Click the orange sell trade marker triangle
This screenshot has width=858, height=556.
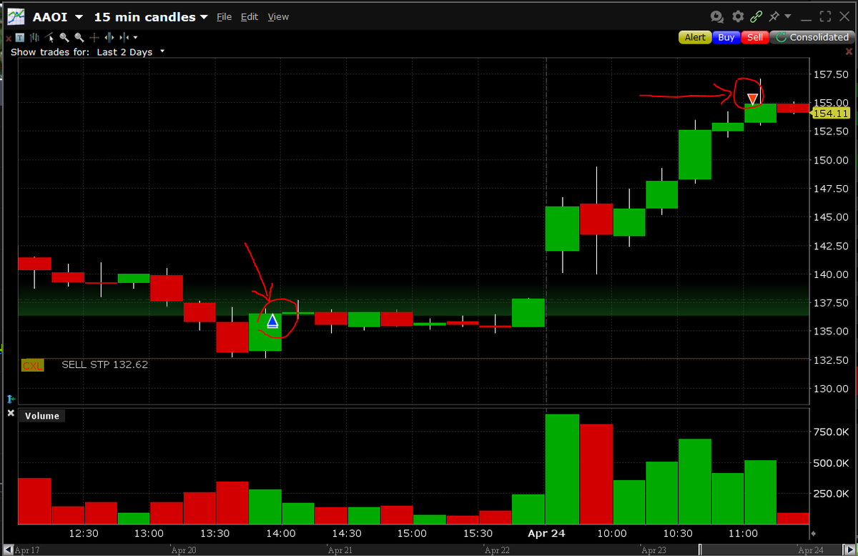[752, 99]
